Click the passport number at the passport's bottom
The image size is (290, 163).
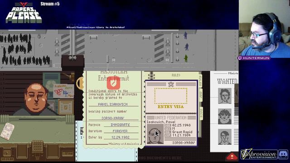(x=183, y=143)
